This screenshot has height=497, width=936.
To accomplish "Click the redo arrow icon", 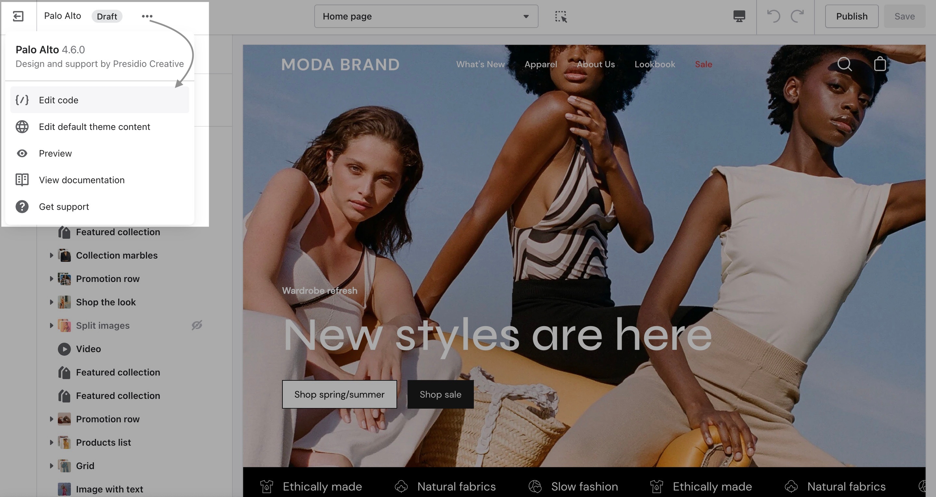I will click(797, 16).
